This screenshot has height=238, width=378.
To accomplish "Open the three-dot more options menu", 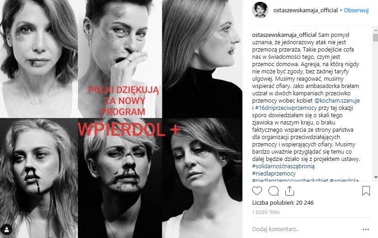I will coord(366,229).
